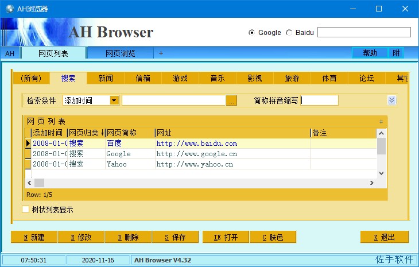Select the 新闻 category tab
This screenshot has height=267, width=419.
coord(106,78)
